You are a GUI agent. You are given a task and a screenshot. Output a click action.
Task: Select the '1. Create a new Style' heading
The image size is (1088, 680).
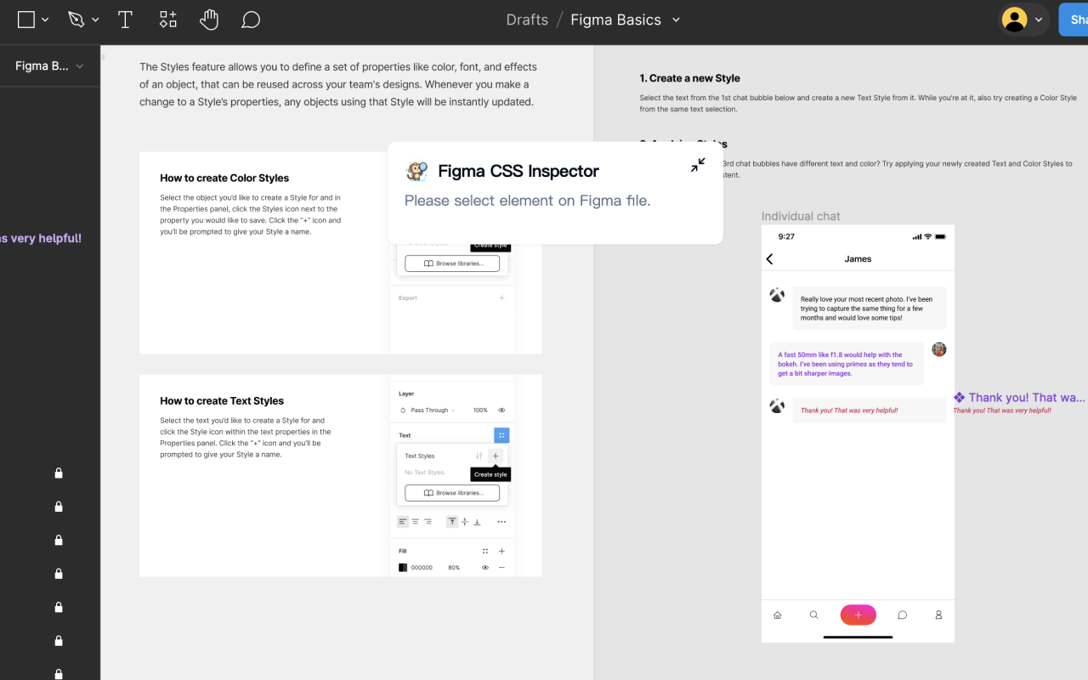point(689,78)
